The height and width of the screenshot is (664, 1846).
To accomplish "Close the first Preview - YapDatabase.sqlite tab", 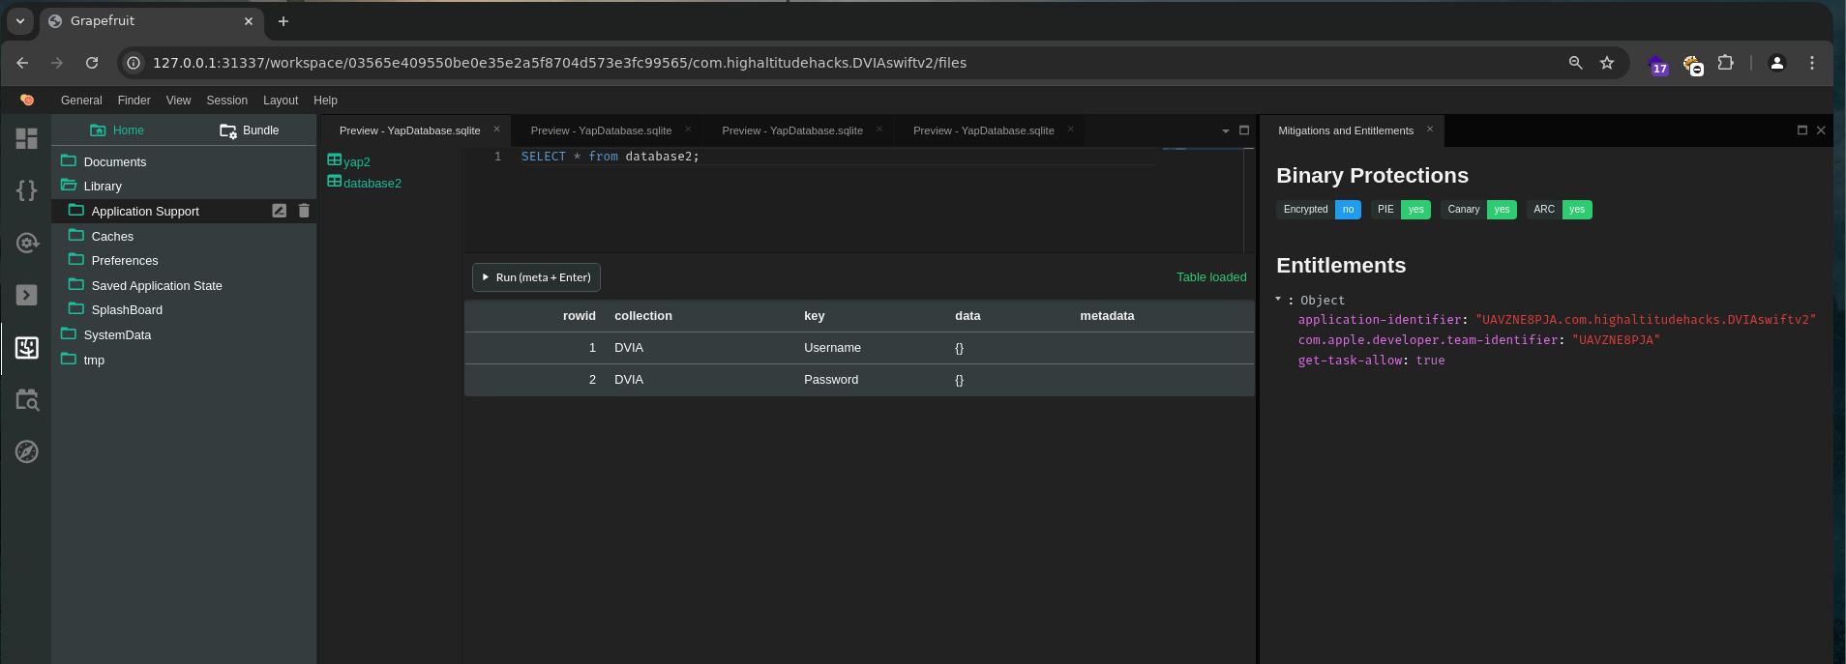I will click(x=497, y=130).
